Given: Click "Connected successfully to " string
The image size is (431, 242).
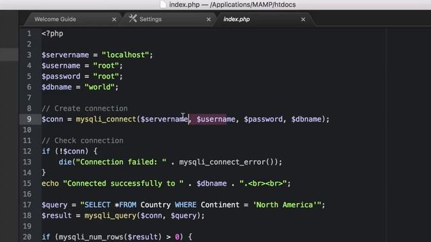Looking at the screenshot, I should coord(123,184).
